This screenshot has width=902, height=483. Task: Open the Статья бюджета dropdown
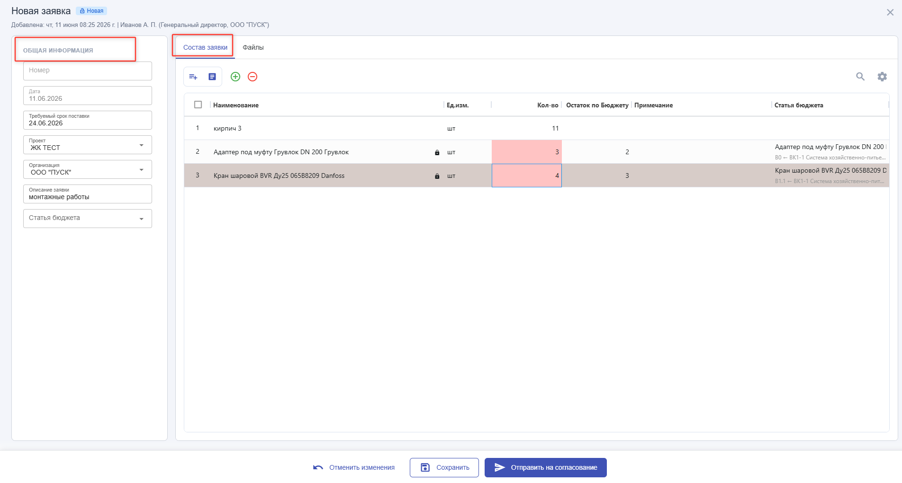(x=88, y=219)
